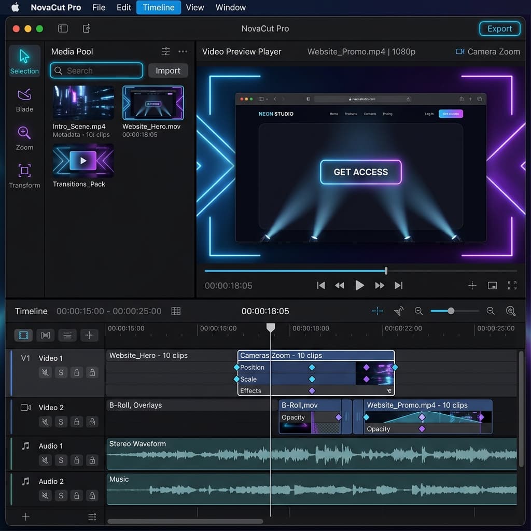This screenshot has width=531, height=531.
Task: Click the Effects row purple keyframe
Action: pos(312,391)
